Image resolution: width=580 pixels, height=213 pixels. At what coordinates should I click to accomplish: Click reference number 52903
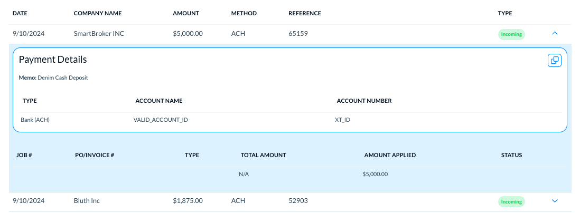[298, 201]
